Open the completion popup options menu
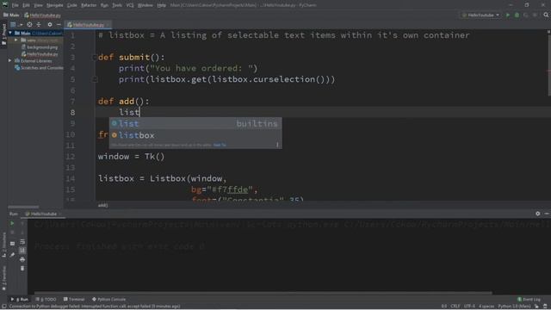The image size is (551, 310). 277,145
